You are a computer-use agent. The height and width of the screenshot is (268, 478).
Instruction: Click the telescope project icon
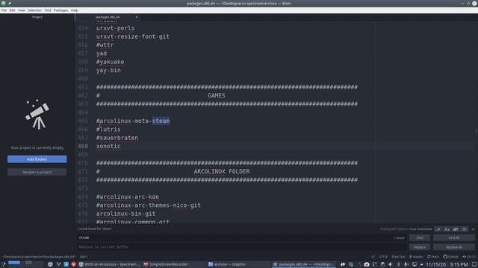[37, 115]
